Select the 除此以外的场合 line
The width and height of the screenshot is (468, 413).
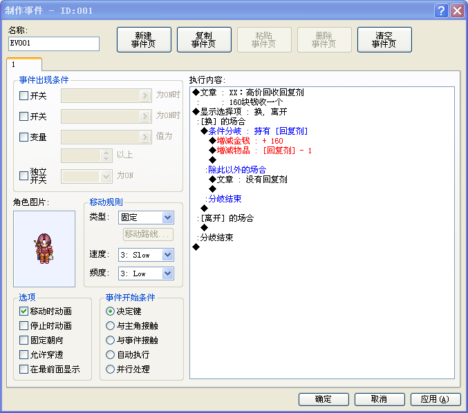(x=236, y=170)
